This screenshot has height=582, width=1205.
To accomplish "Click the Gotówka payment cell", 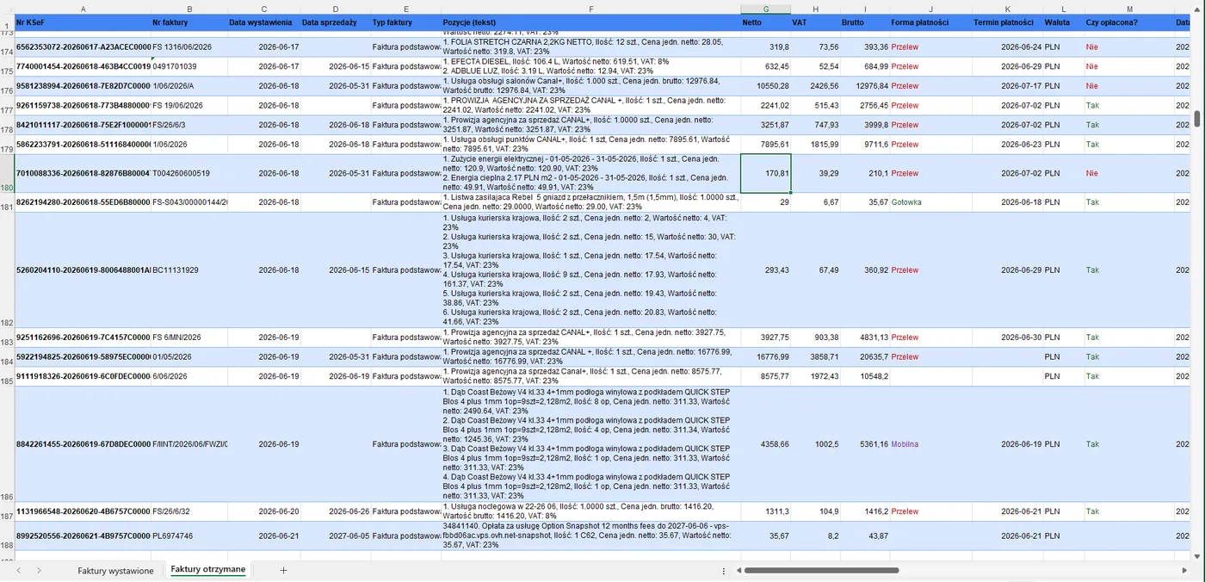I will (x=931, y=202).
